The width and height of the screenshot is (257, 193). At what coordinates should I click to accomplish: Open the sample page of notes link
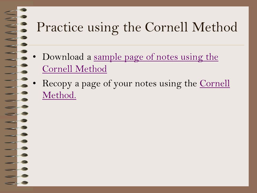click(156, 57)
